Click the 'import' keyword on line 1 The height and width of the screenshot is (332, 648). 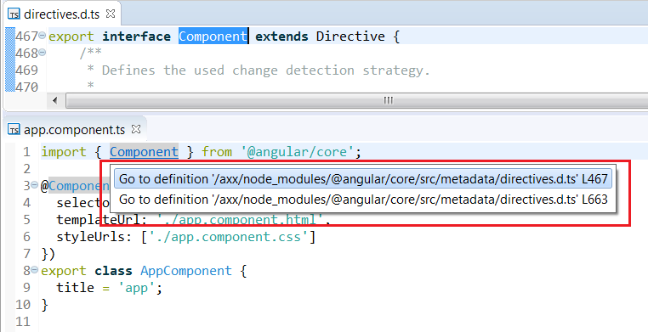64,152
